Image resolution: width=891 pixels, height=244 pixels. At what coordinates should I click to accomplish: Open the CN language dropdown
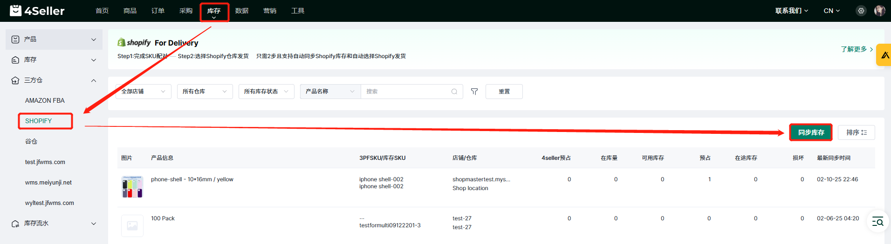pyautogui.click(x=832, y=11)
